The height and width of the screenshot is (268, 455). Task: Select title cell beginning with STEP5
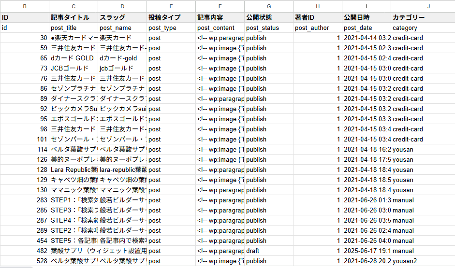click(x=73, y=241)
